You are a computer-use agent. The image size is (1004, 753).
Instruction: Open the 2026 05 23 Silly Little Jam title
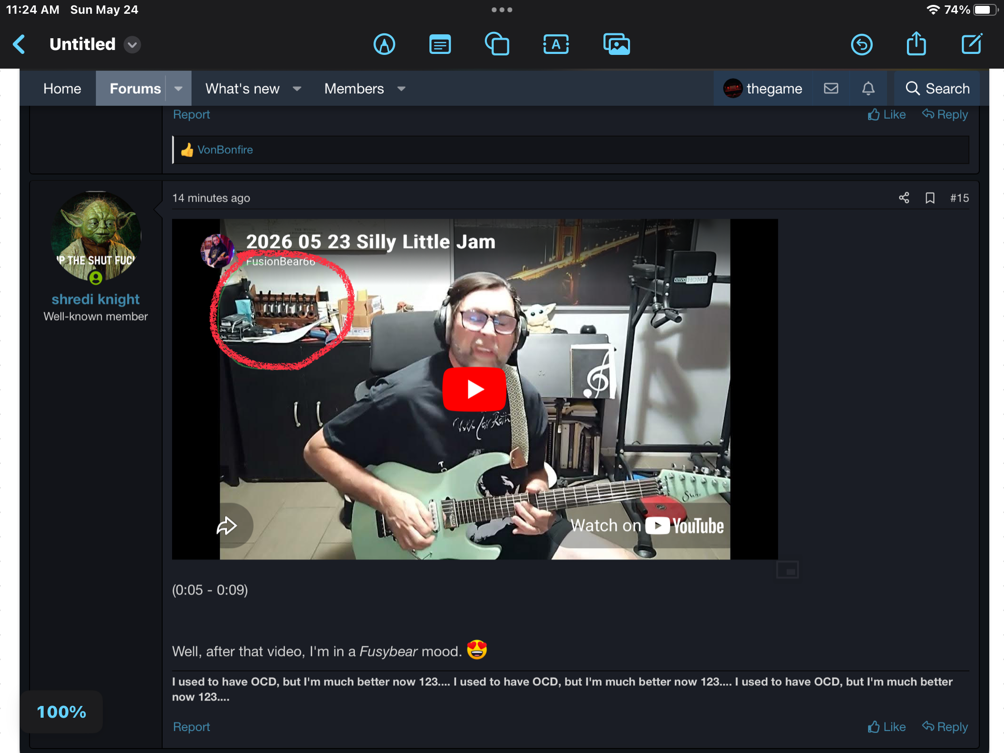point(371,242)
